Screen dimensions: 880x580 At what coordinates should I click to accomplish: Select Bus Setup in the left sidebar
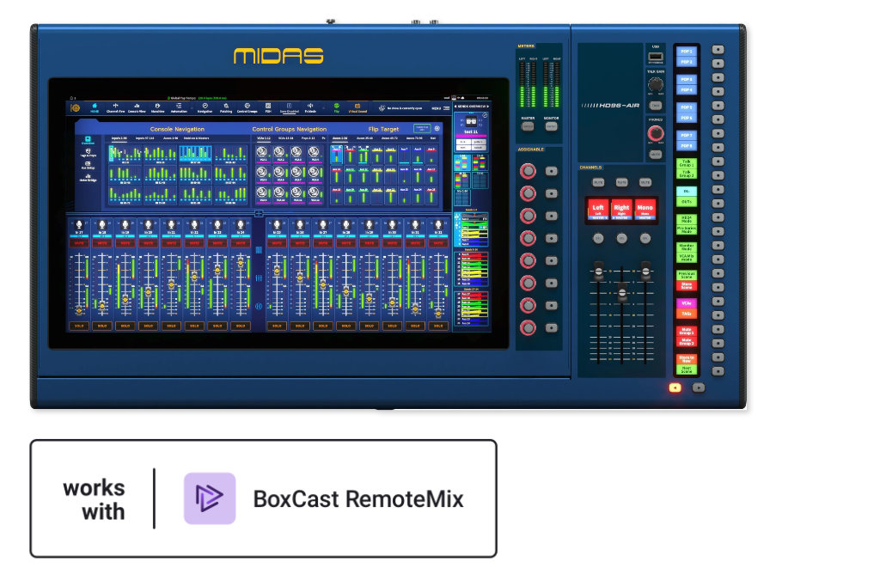click(x=89, y=165)
